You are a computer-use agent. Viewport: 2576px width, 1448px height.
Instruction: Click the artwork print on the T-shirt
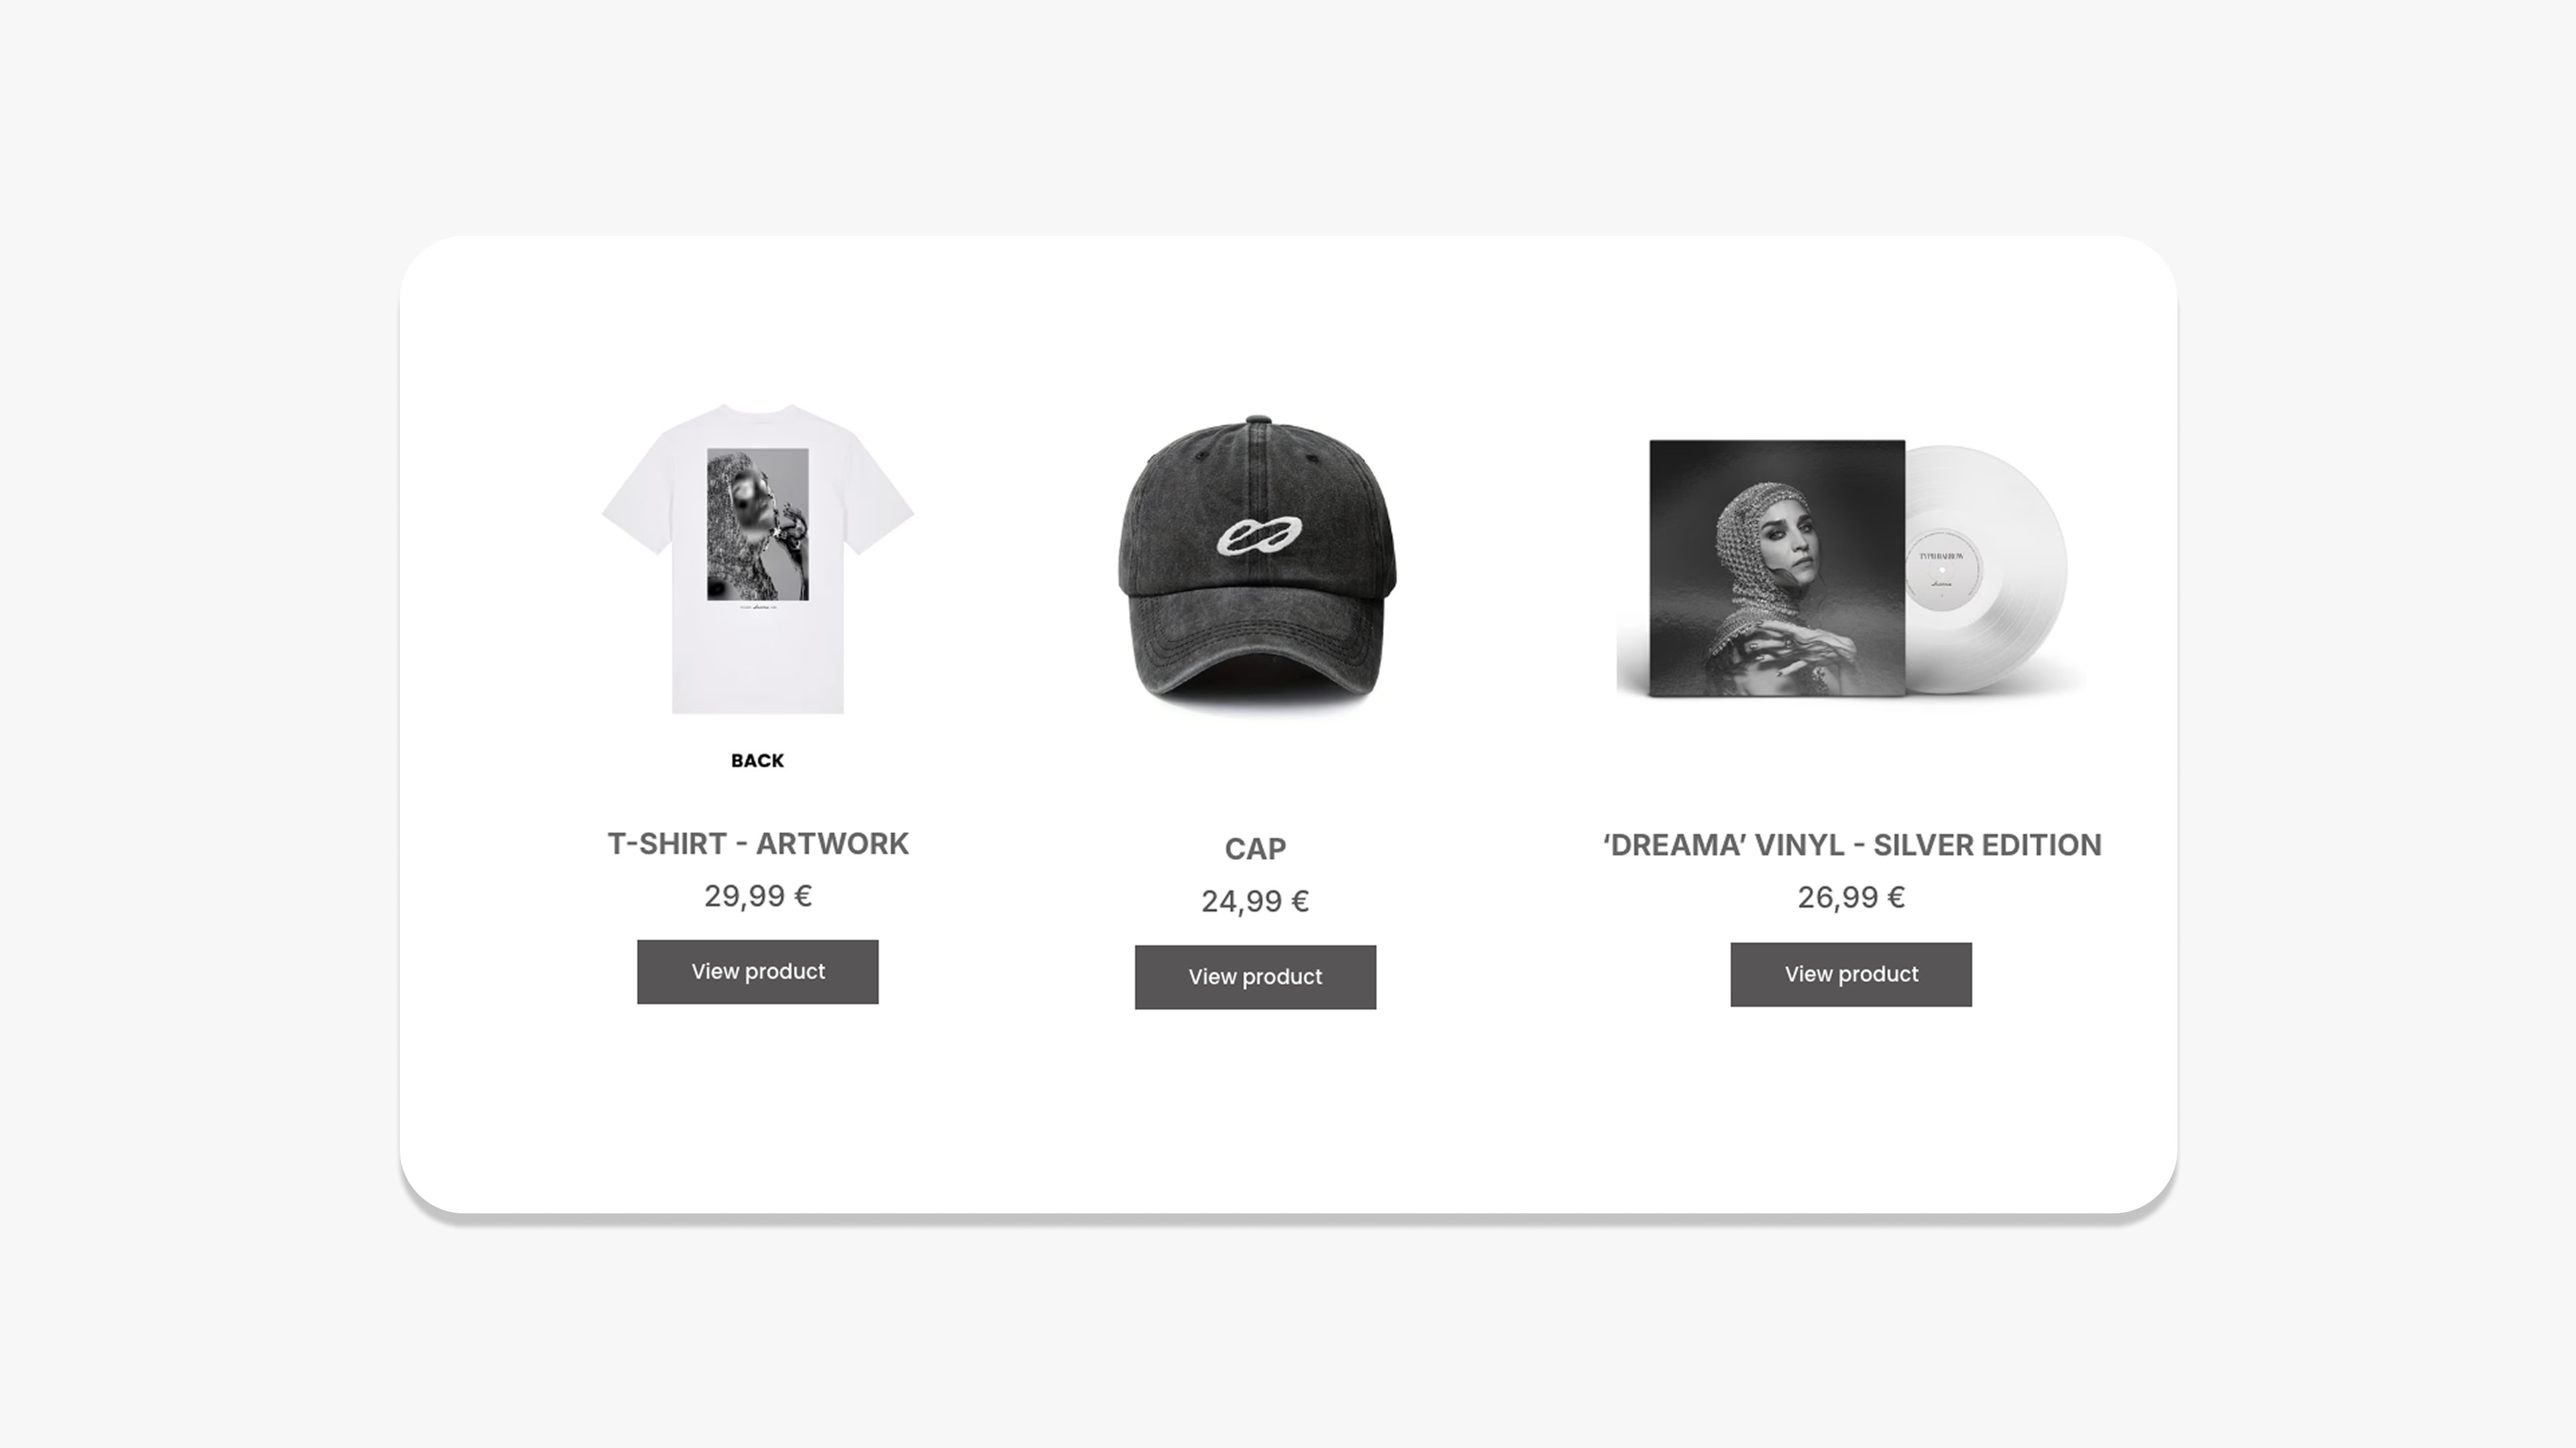point(758,525)
